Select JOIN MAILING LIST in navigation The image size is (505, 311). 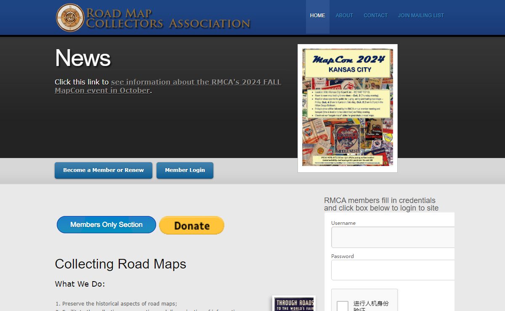(x=421, y=16)
